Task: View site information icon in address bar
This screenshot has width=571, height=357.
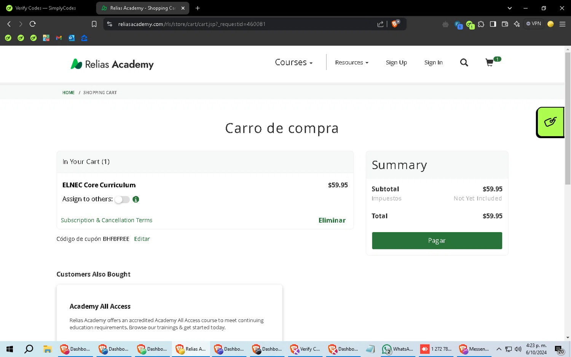Action: click(110, 24)
